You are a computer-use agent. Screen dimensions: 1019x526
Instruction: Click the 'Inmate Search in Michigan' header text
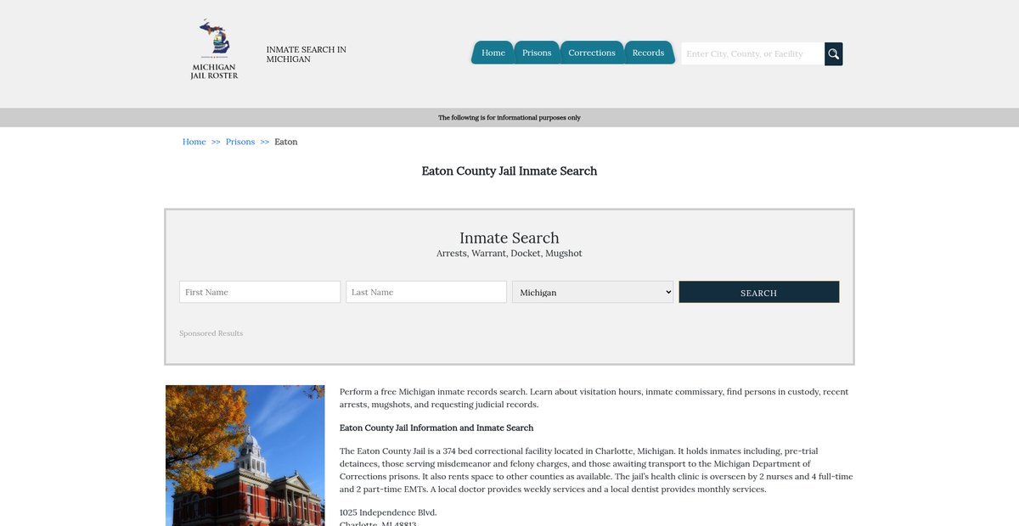point(307,54)
